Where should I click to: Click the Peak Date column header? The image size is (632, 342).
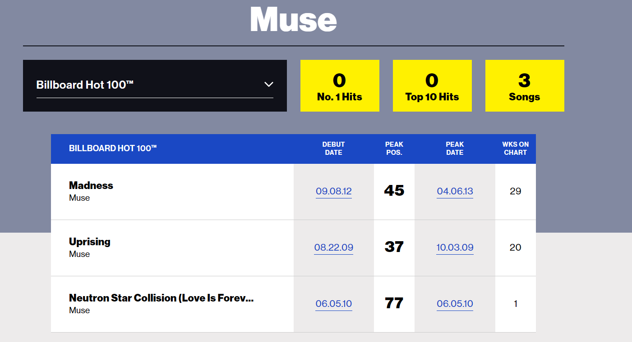pos(455,148)
